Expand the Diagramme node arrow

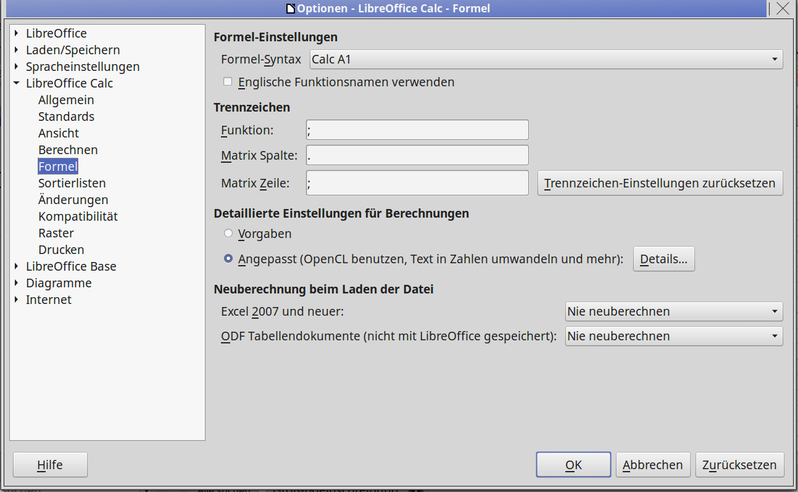click(x=17, y=283)
